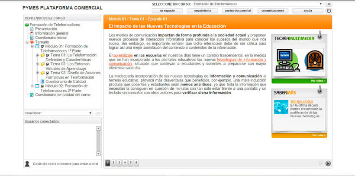Click the connected users scrollbar track
The image size is (355, 176).
pyautogui.click(x=98, y=141)
